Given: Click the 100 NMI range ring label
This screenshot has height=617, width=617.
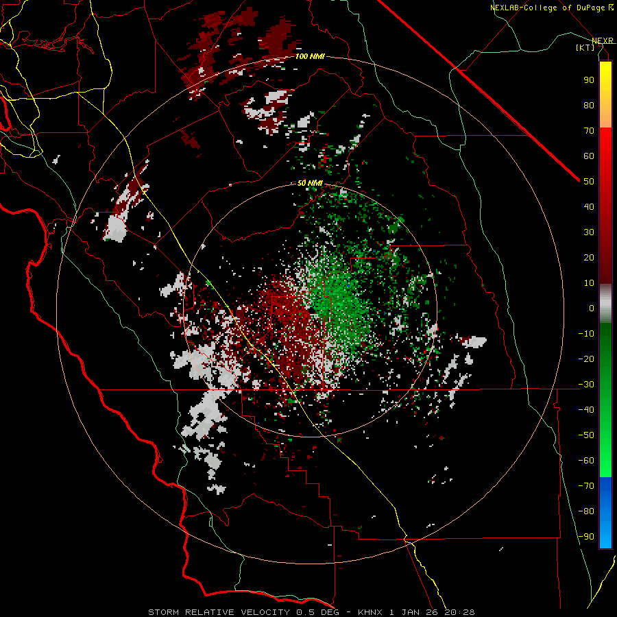Looking at the screenshot, I should 310,57.
